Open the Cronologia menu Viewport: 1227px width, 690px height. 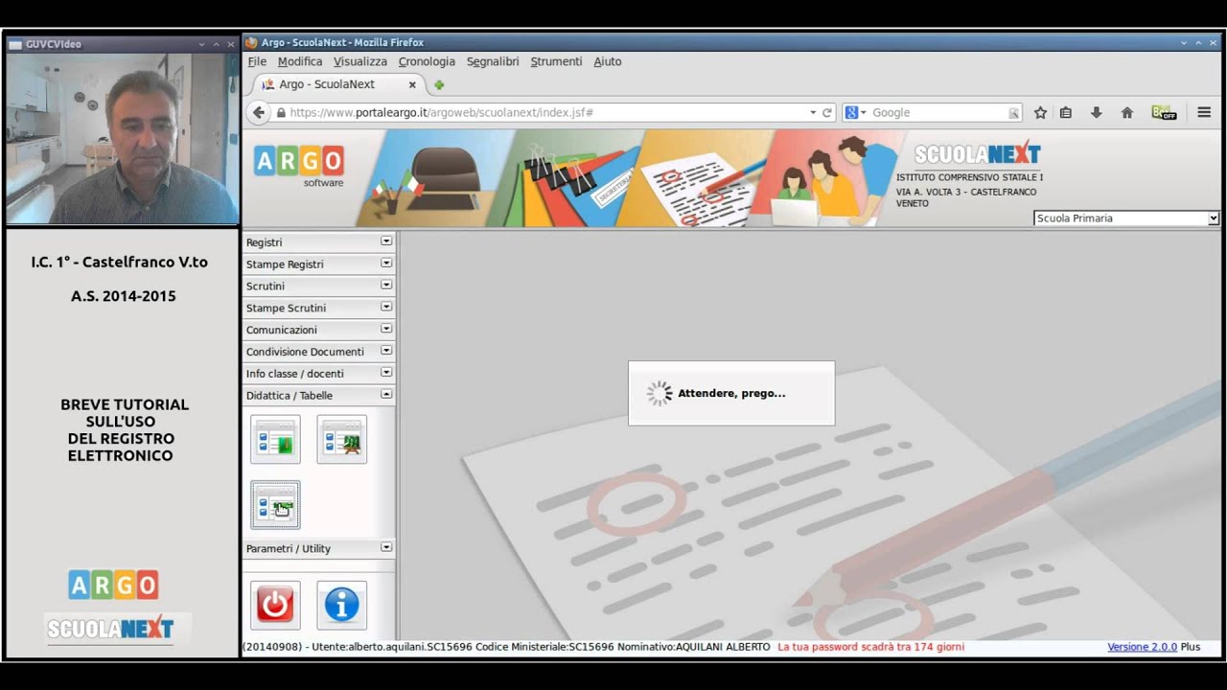[x=427, y=61]
